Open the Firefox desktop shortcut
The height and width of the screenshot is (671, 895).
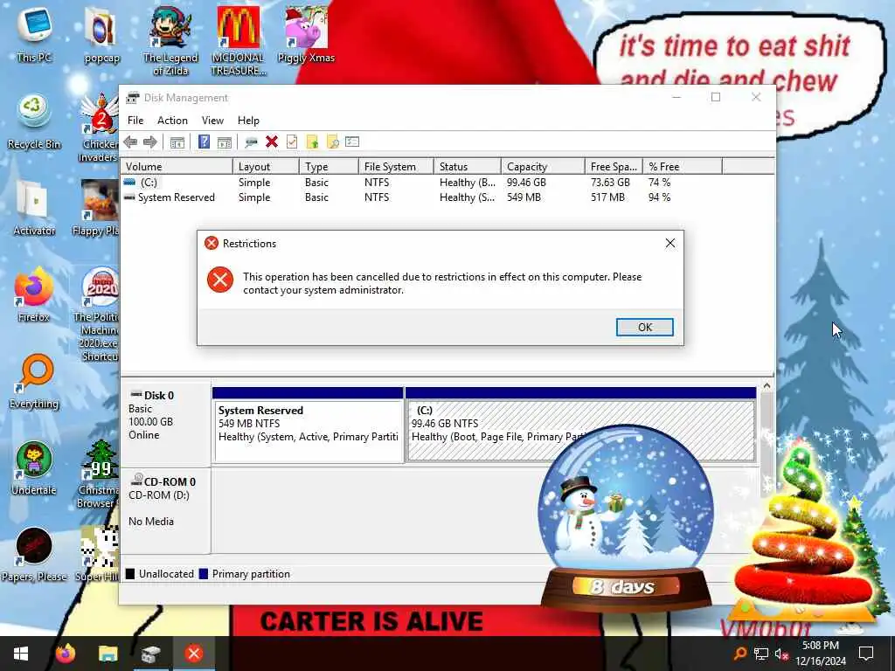[34, 294]
